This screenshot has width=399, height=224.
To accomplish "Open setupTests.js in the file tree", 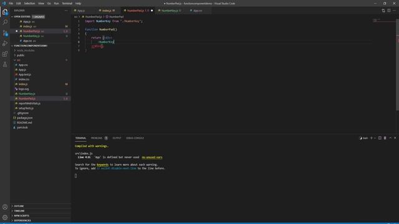I will (x=26, y=108).
